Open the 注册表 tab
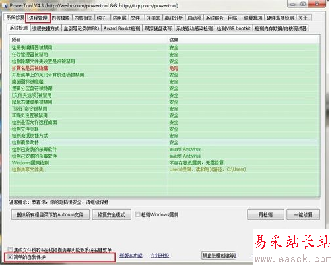The height and width of the screenshot is (269, 332). [x=153, y=18]
